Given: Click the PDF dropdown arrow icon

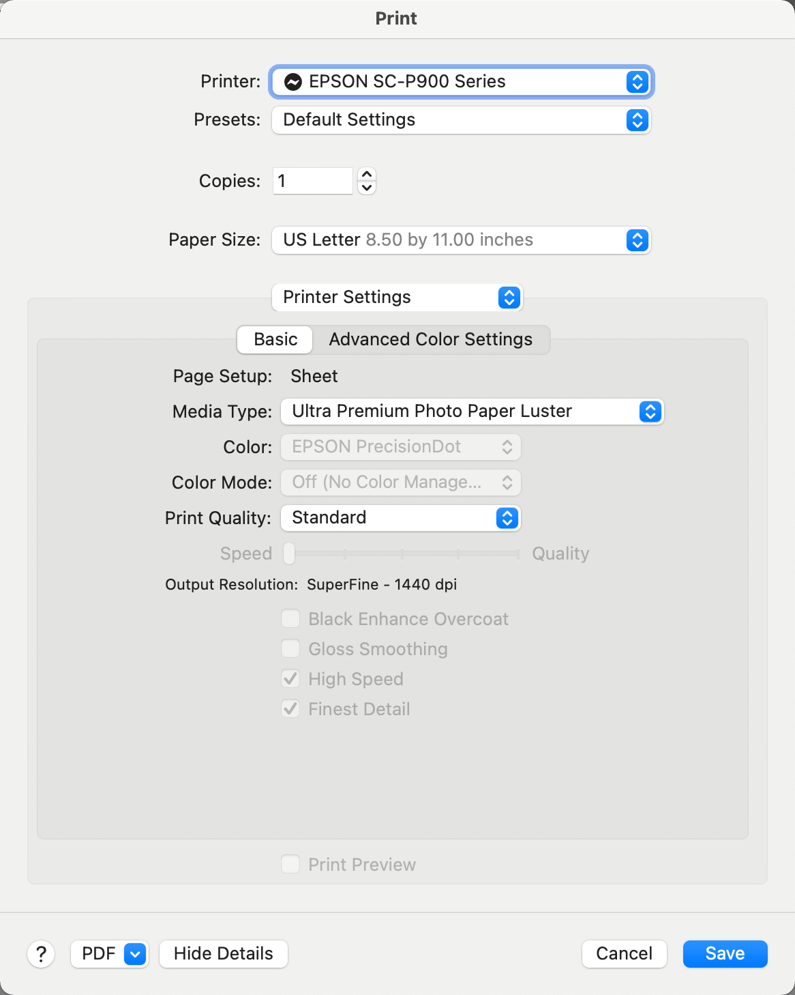Looking at the screenshot, I should 135,953.
